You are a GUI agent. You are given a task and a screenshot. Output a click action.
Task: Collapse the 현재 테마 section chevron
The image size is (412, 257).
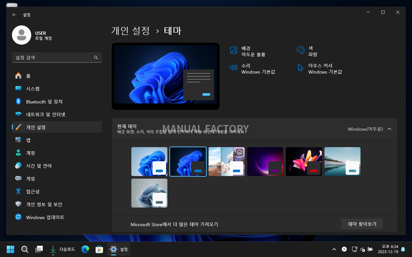[x=389, y=129]
